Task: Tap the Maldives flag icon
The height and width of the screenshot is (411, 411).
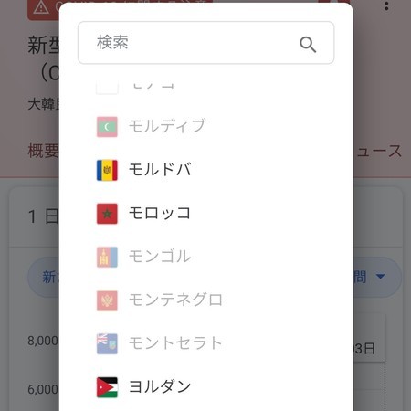Action: pyautogui.click(x=107, y=127)
